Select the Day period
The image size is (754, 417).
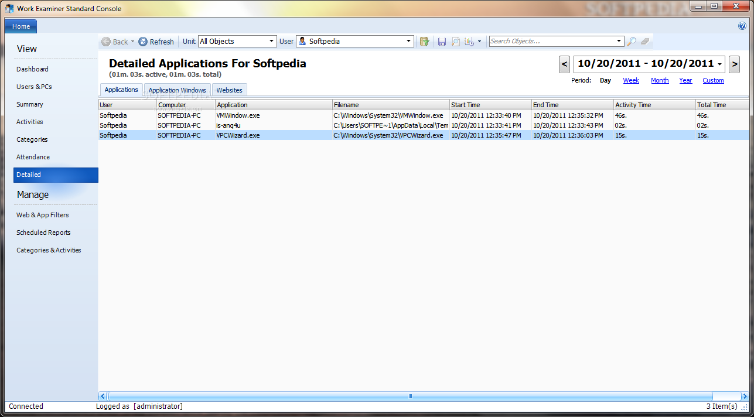pos(605,81)
